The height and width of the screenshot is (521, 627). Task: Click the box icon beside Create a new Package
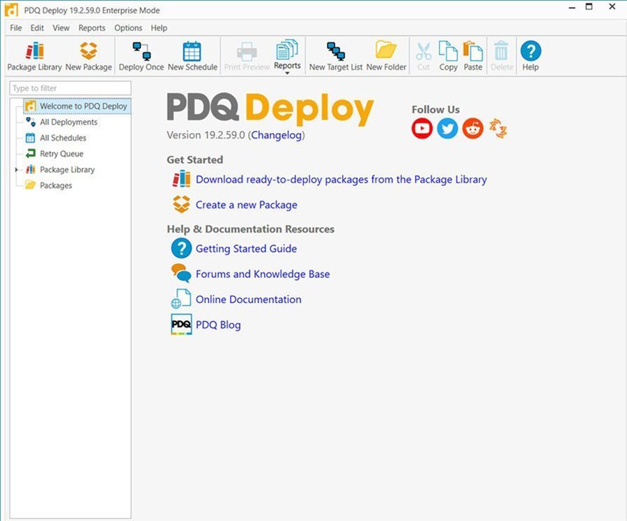pyautogui.click(x=181, y=204)
